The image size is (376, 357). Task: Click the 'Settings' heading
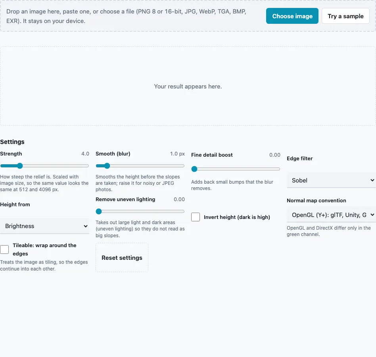(12, 142)
